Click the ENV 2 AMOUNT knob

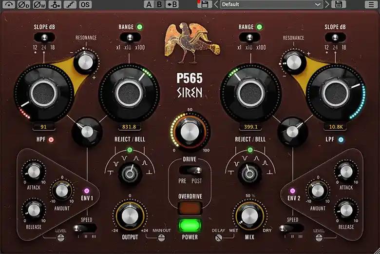(318, 191)
